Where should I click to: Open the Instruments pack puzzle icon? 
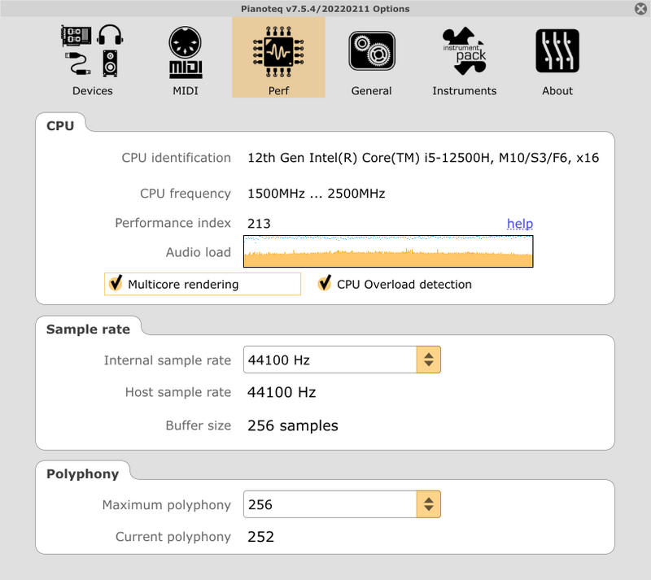(x=464, y=51)
